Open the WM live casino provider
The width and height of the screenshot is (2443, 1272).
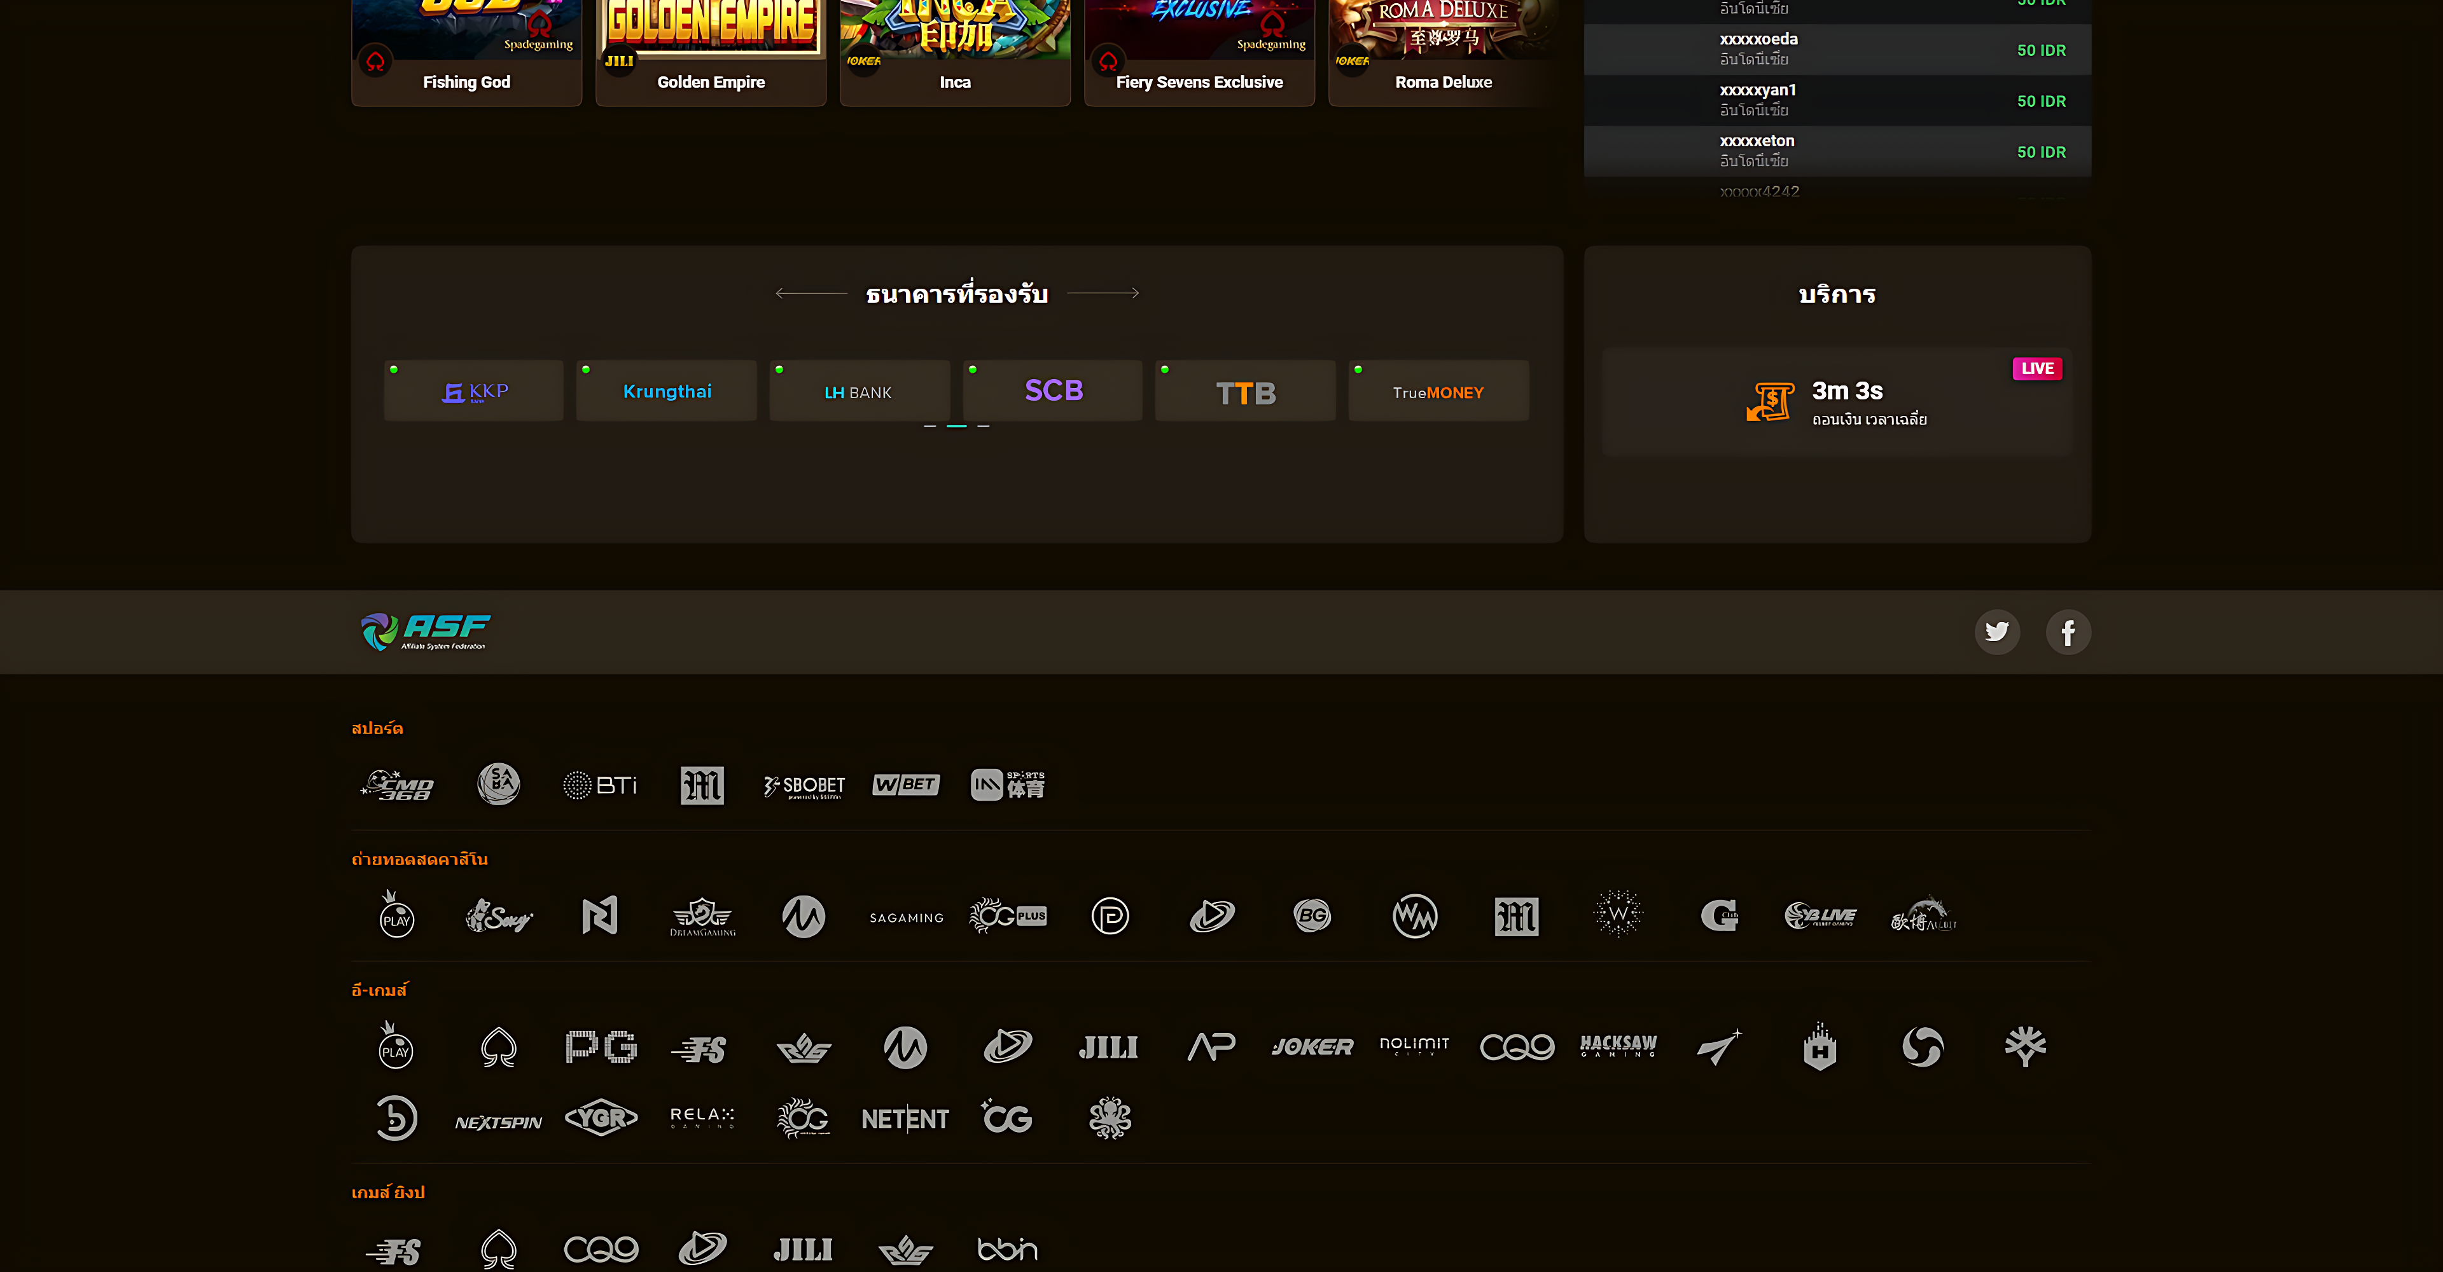point(1414,916)
